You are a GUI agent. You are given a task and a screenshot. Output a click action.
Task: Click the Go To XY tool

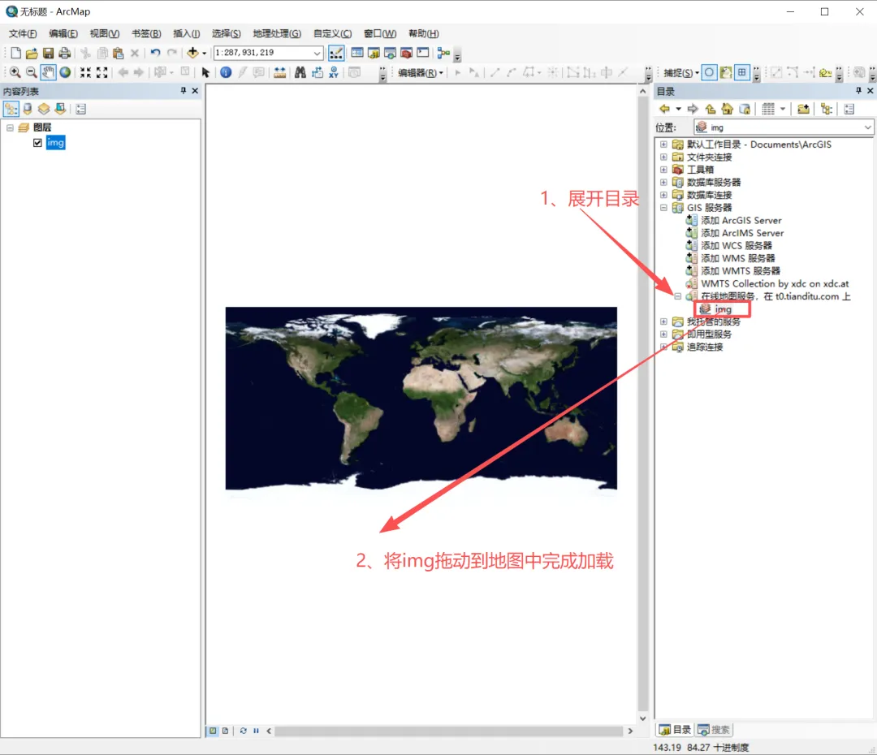coord(334,72)
